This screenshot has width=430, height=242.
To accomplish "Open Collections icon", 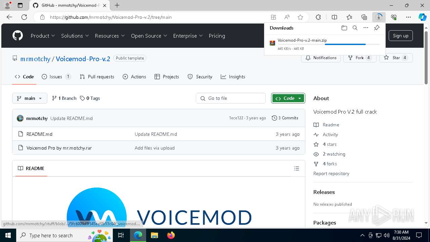I will click(x=364, y=17).
